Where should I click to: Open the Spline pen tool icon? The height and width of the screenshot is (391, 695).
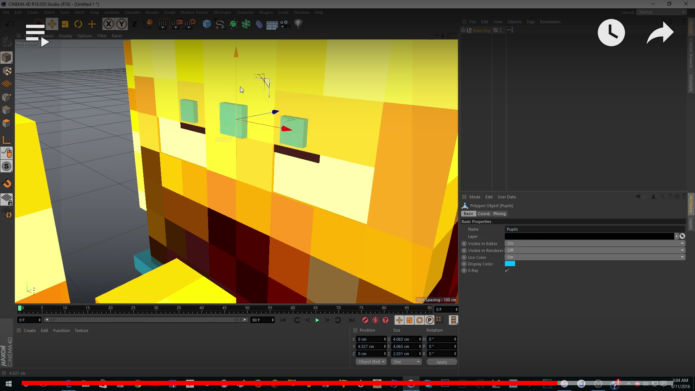point(220,24)
